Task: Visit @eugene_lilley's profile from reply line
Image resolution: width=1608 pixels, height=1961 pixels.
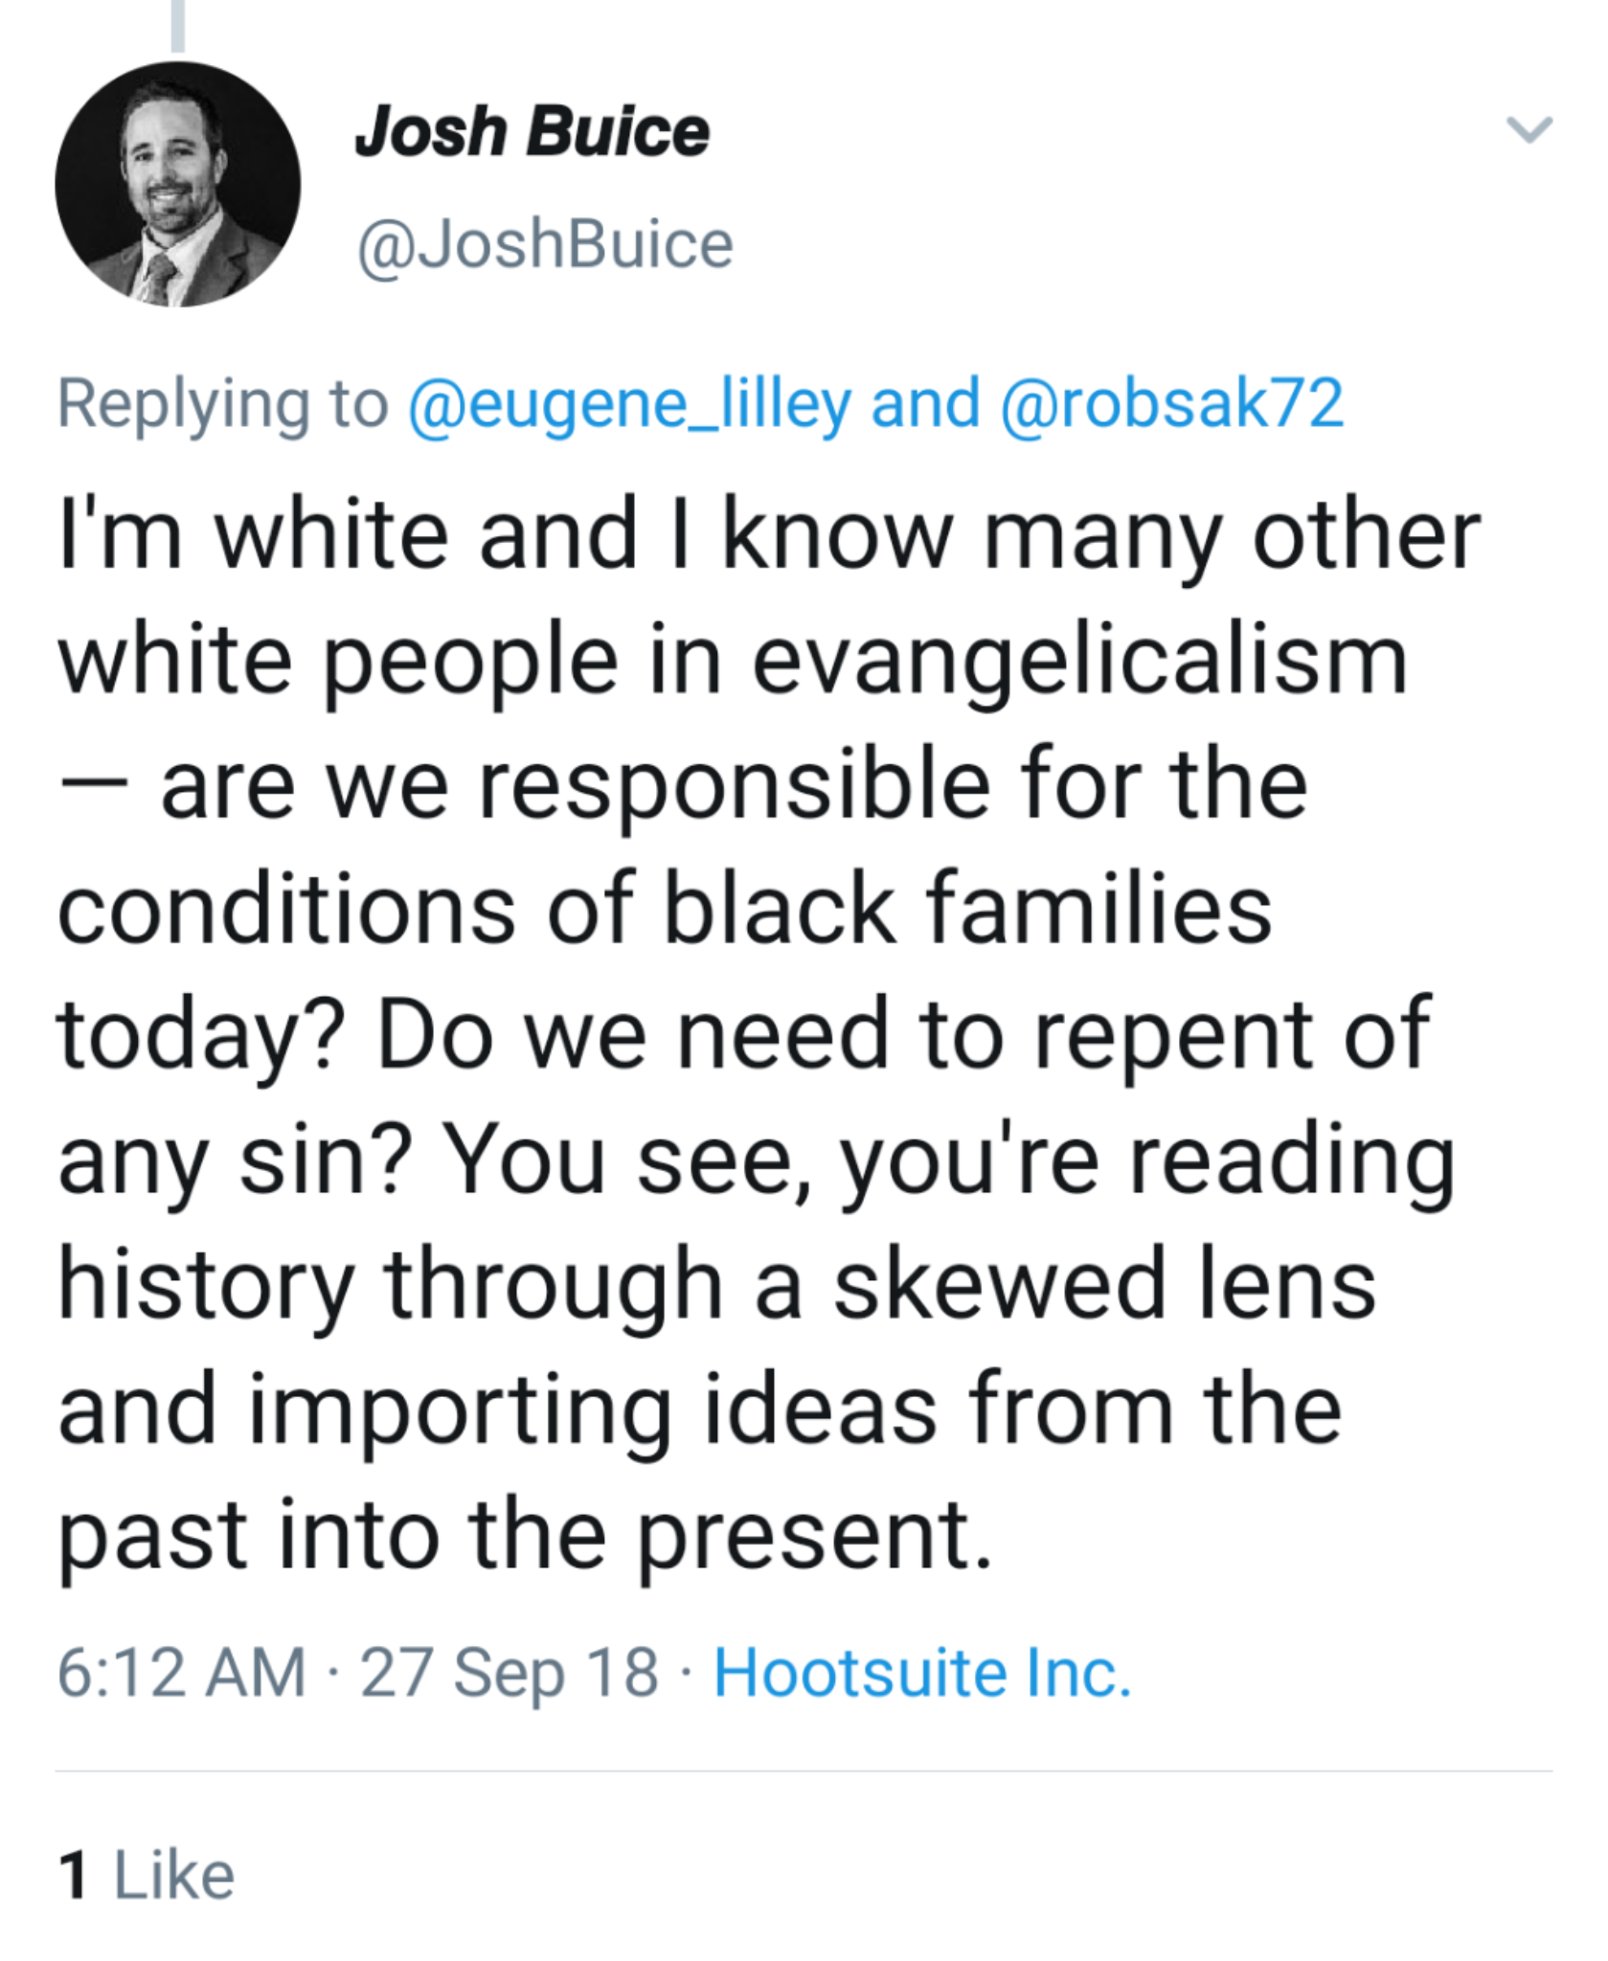Action: (629, 404)
